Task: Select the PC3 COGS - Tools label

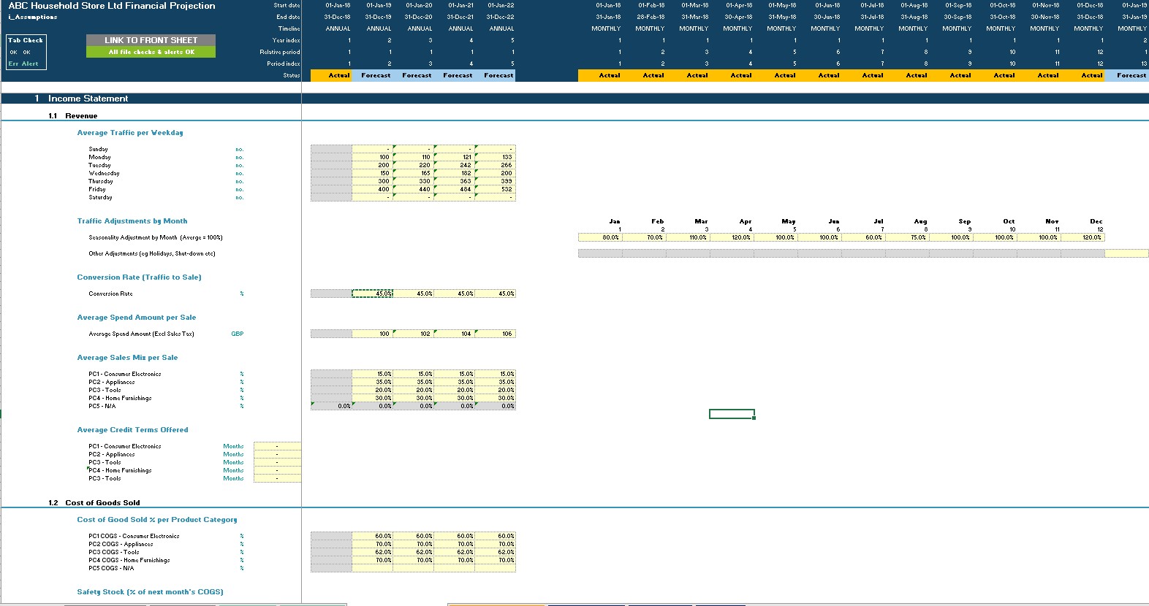Action: (113, 552)
